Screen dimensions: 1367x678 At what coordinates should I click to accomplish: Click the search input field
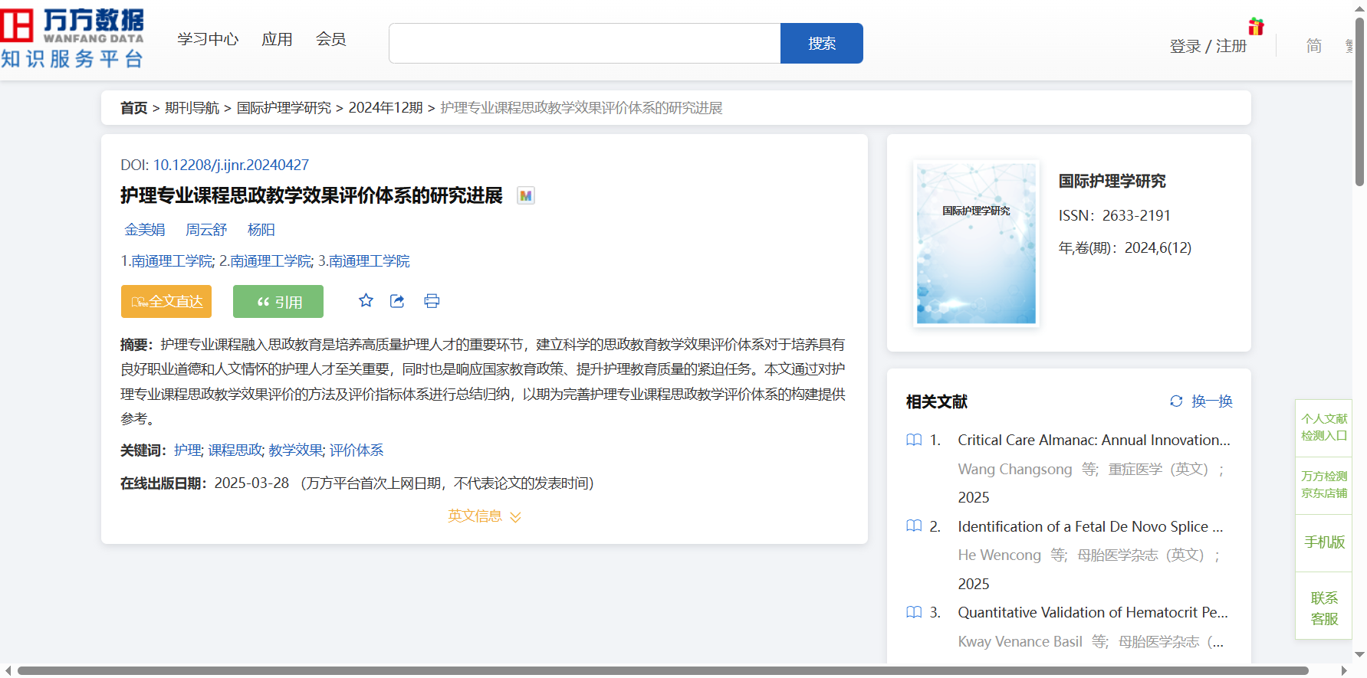584,44
